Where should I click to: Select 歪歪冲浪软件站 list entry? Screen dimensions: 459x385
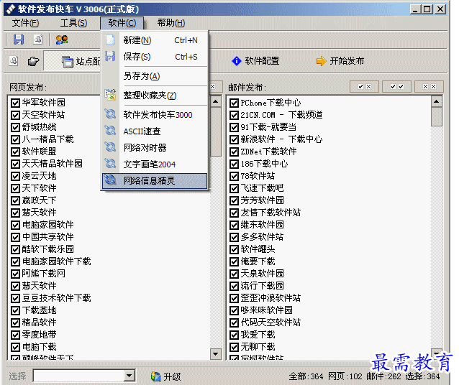(271, 298)
